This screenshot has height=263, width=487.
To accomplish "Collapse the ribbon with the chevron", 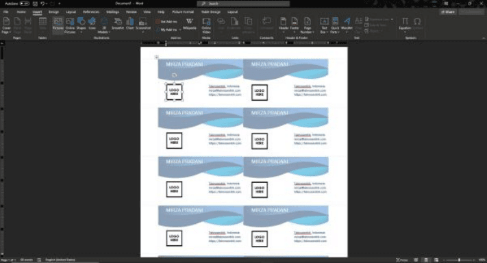I will 484,38.
